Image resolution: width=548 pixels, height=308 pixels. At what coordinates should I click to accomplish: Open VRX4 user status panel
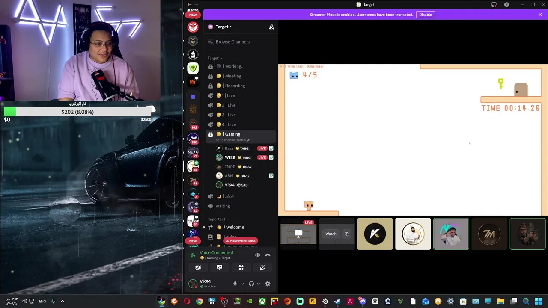coord(208,284)
